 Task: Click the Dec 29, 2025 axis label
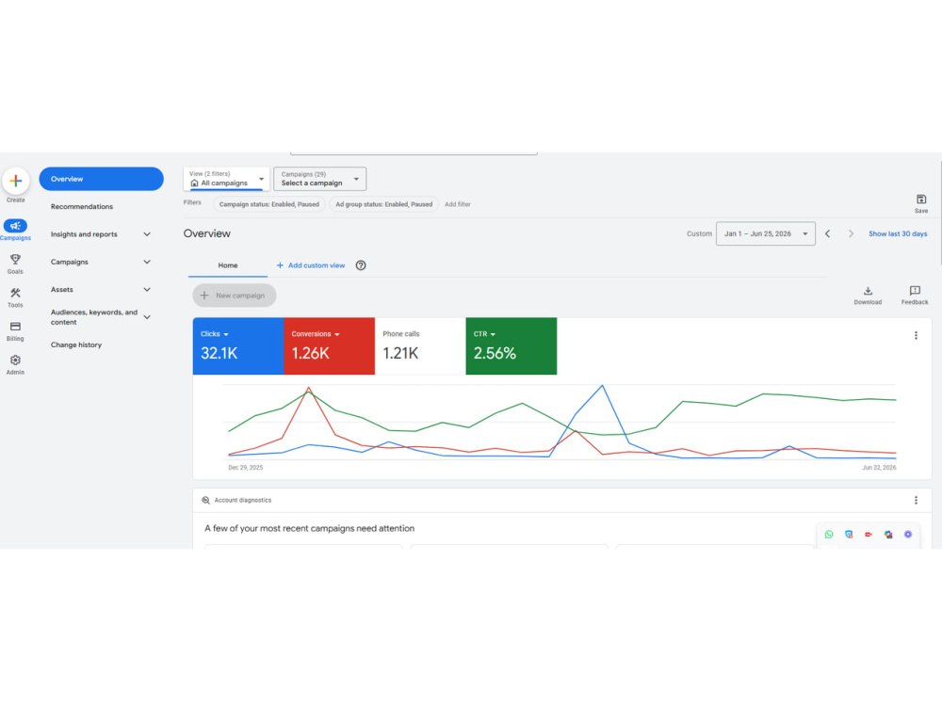point(245,467)
